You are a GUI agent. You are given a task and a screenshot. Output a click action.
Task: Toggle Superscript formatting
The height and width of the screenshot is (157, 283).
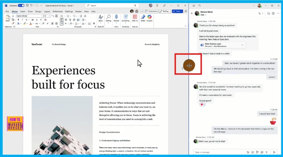(x=41, y=20)
